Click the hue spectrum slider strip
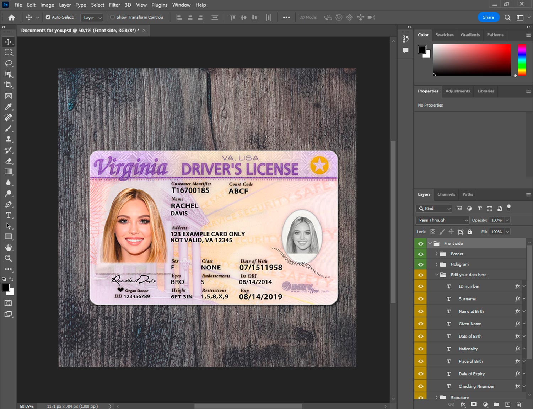This screenshot has width=533, height=409. pos(522,60)
